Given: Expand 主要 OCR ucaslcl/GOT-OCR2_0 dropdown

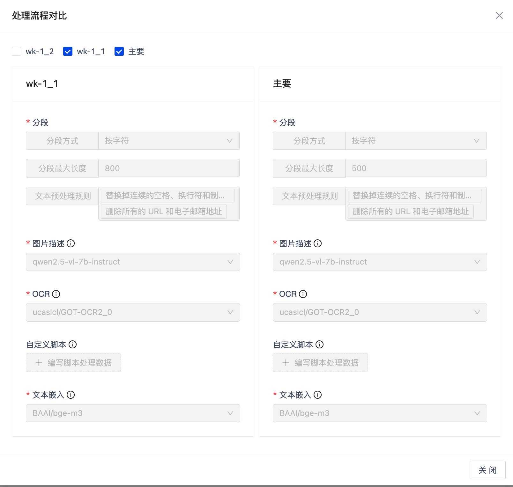Looking at the screenshot, I should (380, 312).
